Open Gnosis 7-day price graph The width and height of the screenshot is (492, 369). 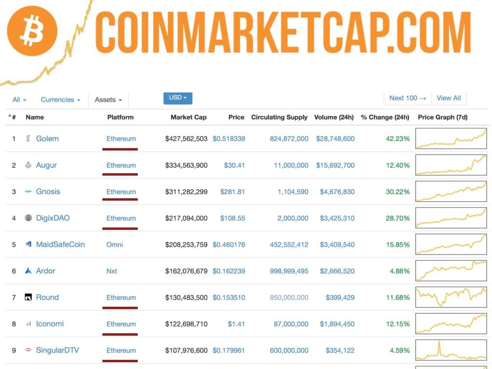[x=451, y=191]
